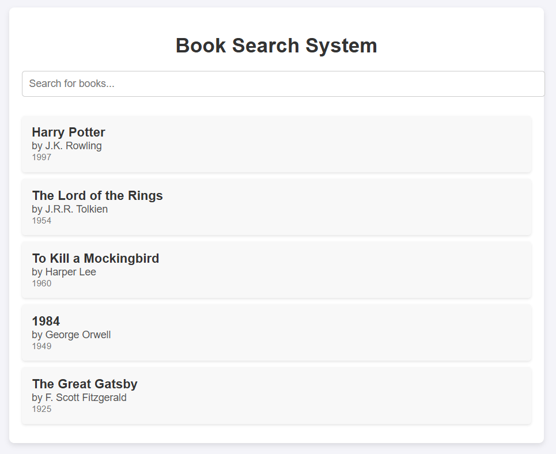Click the Harry Potter title
556x454 pixels.
point(69,132)
